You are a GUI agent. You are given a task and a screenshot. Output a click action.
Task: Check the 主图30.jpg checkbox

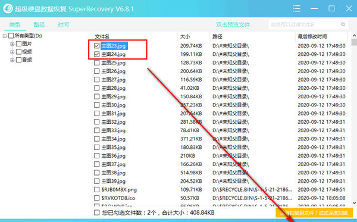pyautogui.click(x=96, y=105)
